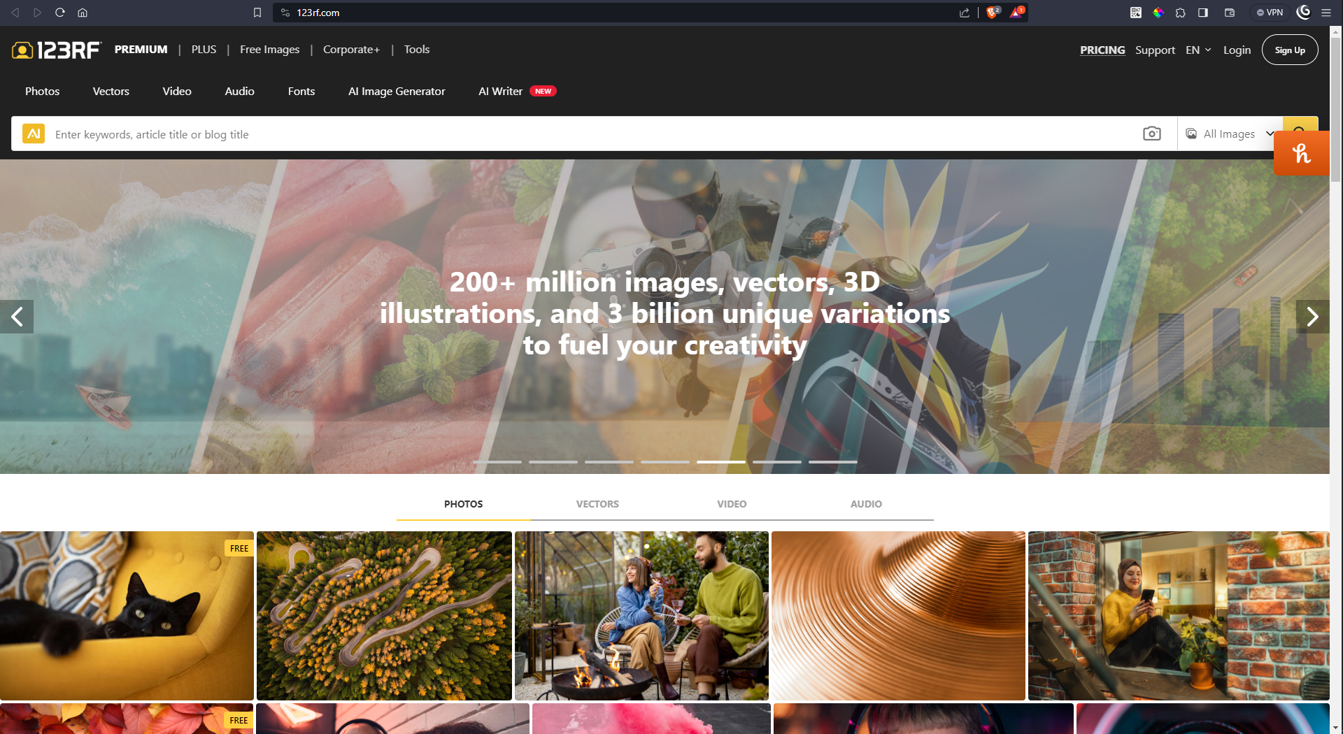Click the 123RF logo
The width and height of the screenshot is (1343, 734).
click(x=57, y=50)
